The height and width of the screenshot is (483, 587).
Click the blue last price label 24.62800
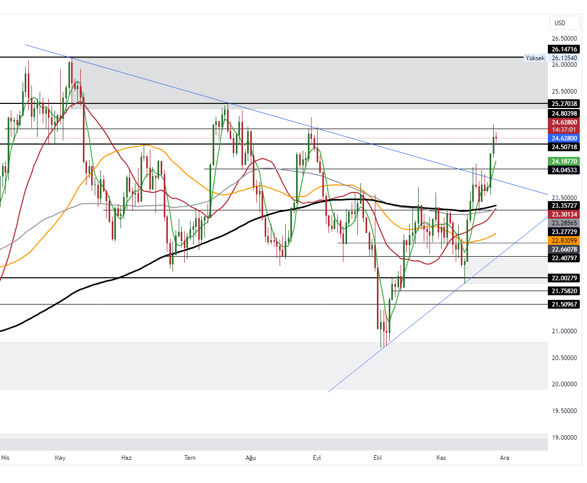(563, 138)
